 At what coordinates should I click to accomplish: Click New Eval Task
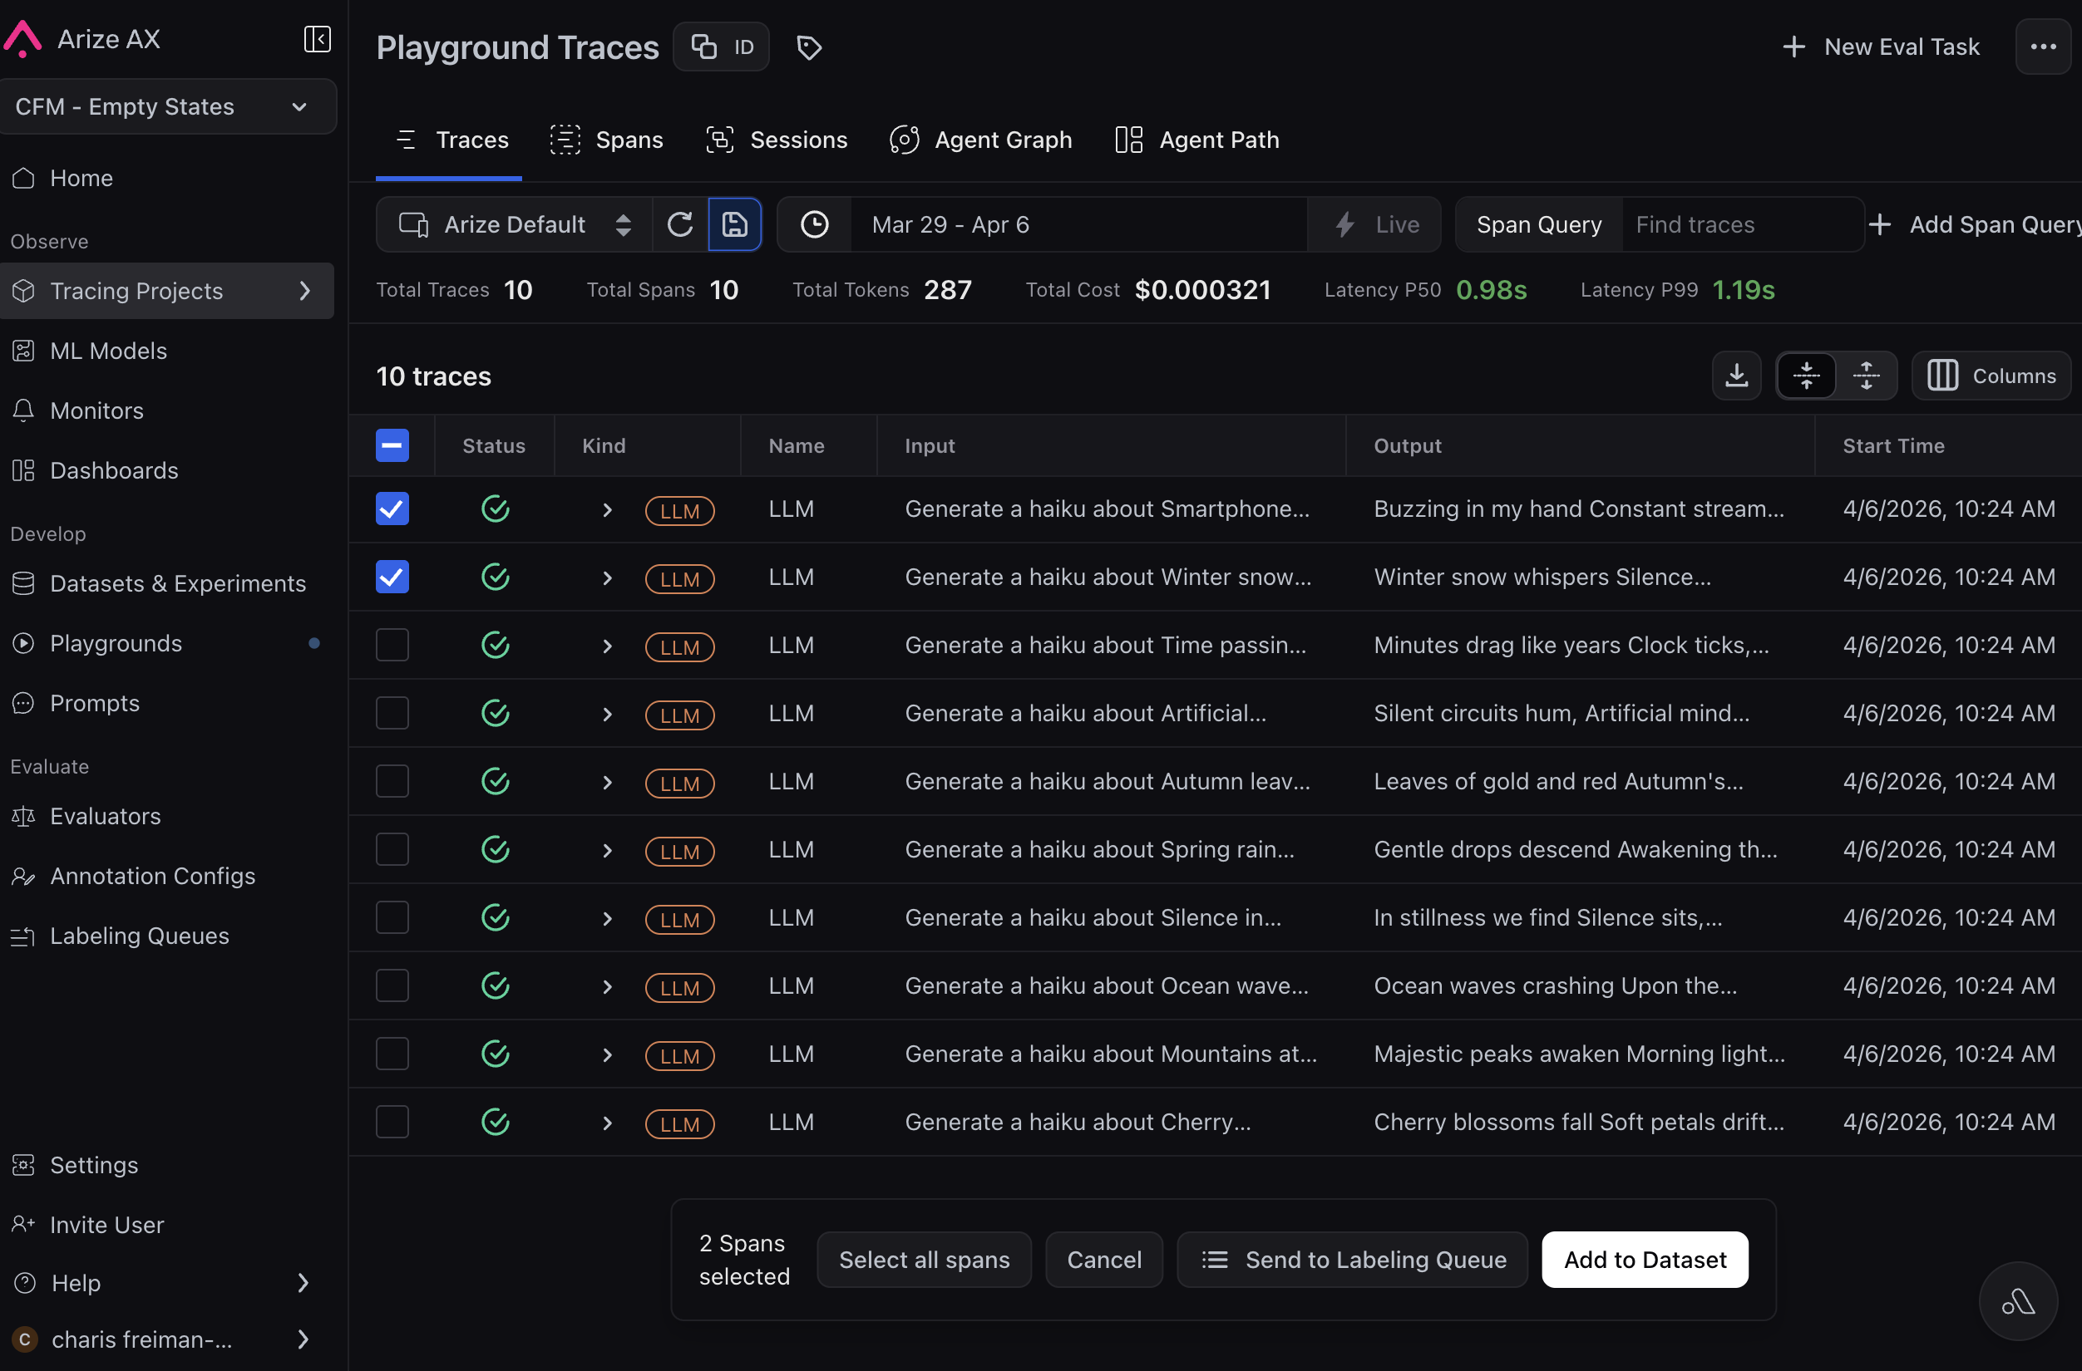1881,47
